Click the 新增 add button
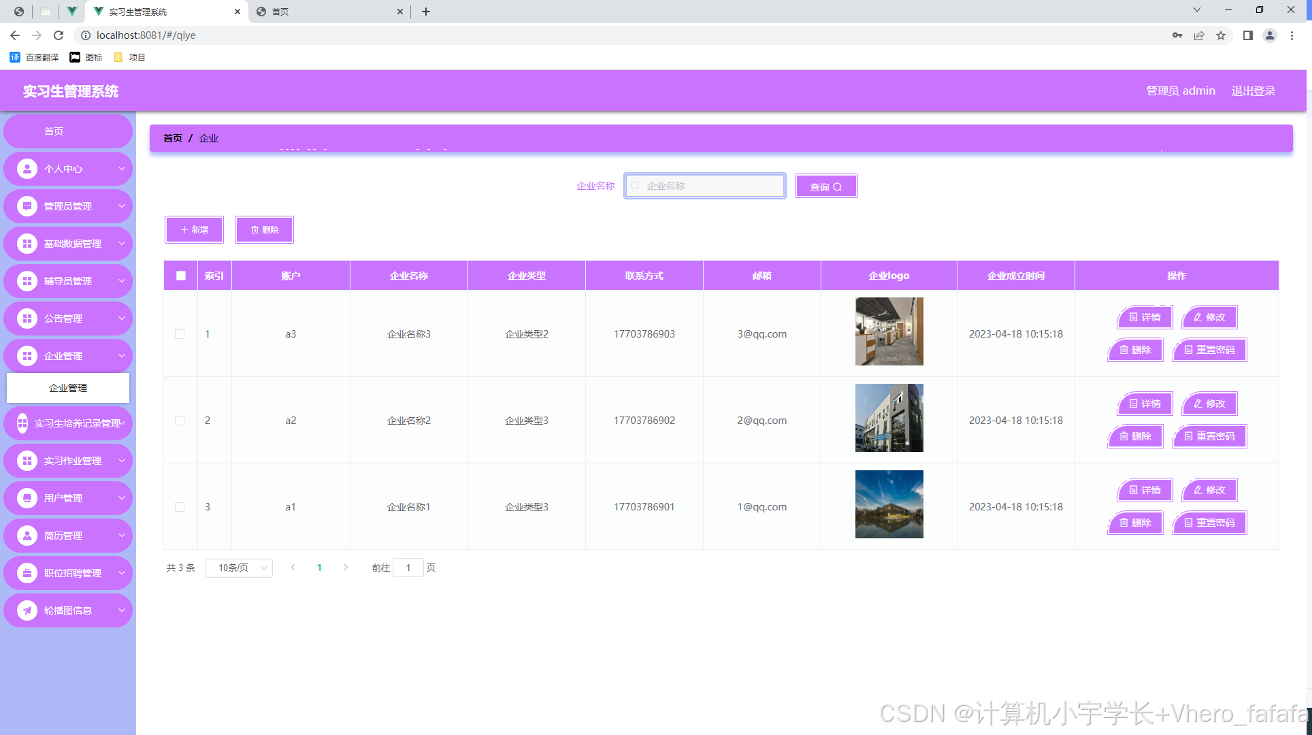 pos(194,230)
